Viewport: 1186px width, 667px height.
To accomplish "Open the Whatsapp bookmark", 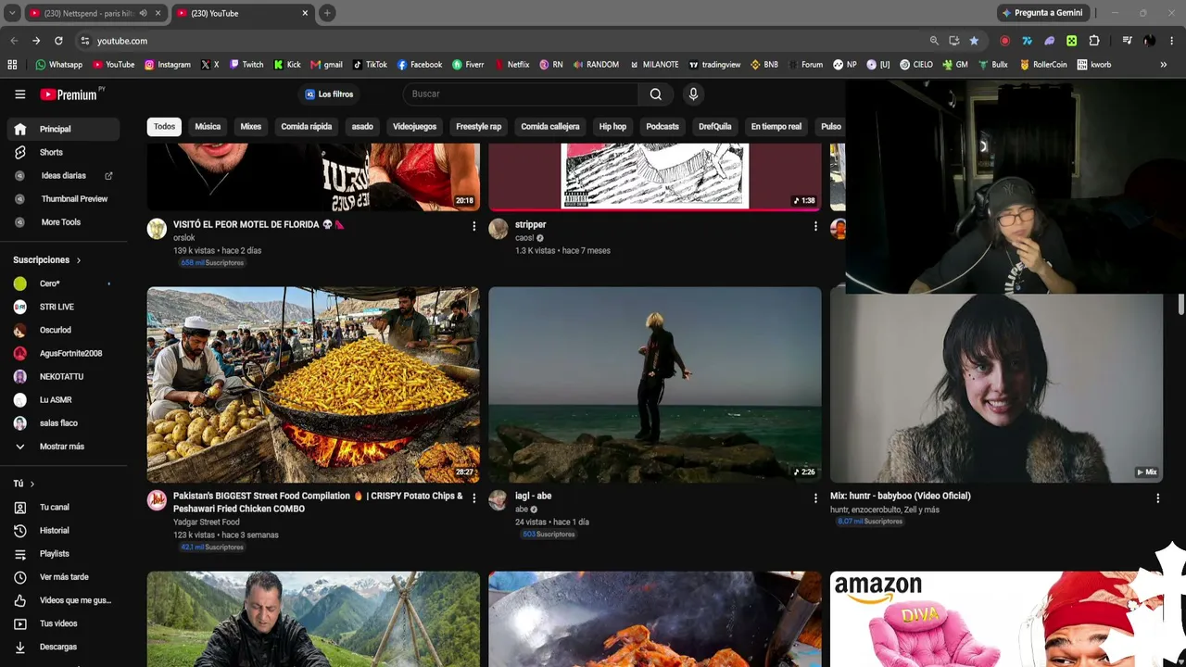I will (x=59, y=65).
